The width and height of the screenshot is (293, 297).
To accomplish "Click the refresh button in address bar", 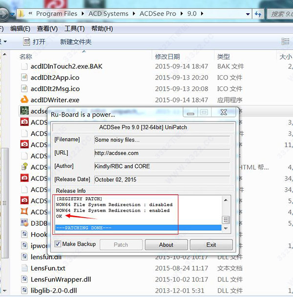I will pyautogui.click(x=258, y=14).
